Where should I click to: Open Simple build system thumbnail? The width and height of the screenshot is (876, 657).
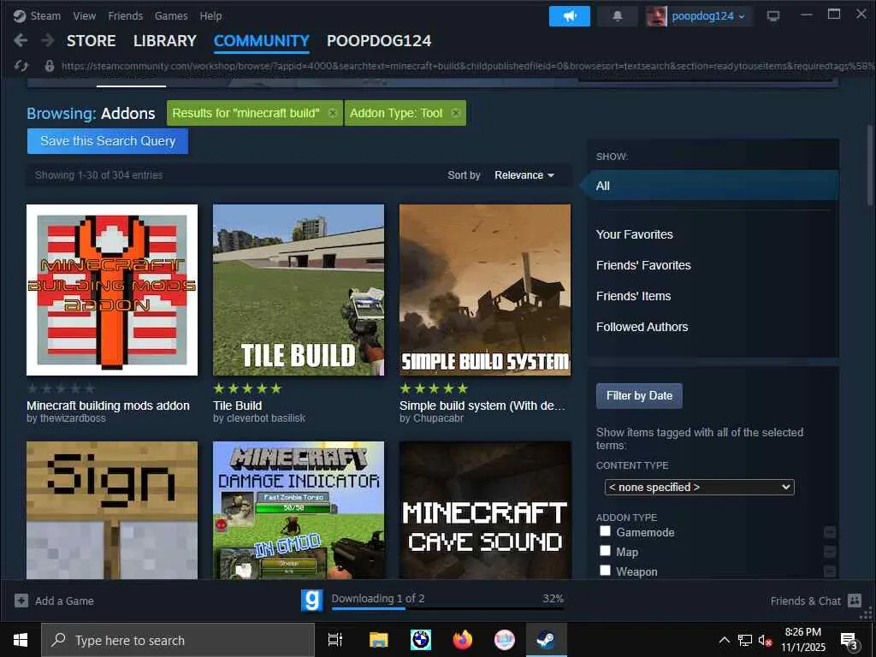(485, 289)
